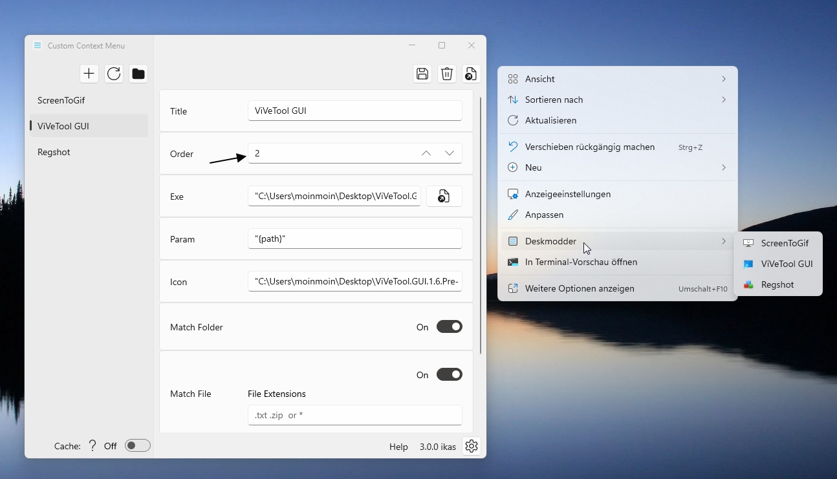Click the Cache question mark help icon
This screenshot has width=837, height=479.
92,445
